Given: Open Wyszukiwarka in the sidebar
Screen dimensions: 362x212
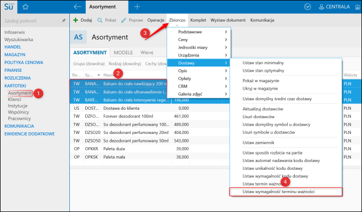Looking at the screenshot, I should coord(19,40).
